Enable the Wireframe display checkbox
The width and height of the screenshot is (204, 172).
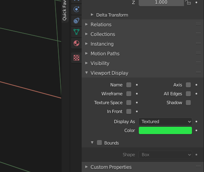[129, 94]
